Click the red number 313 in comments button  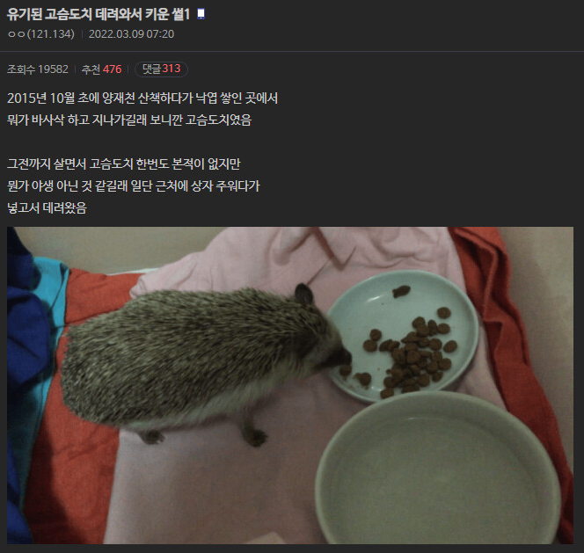click(x=172, y=69)
